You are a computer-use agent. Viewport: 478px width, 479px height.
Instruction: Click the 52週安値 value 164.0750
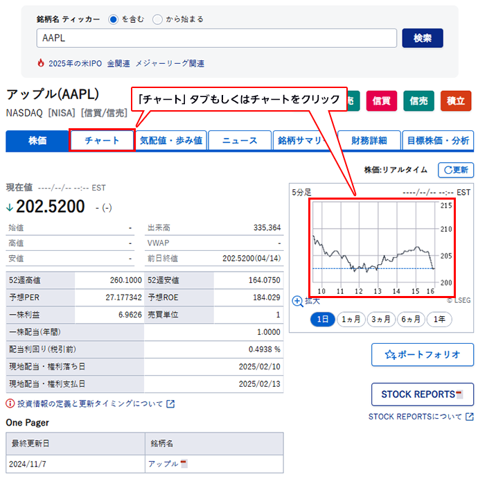click(264, 280)
